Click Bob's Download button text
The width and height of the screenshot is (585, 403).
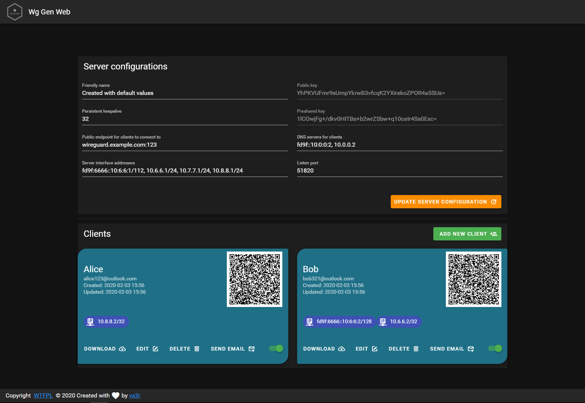click(319, 349)
